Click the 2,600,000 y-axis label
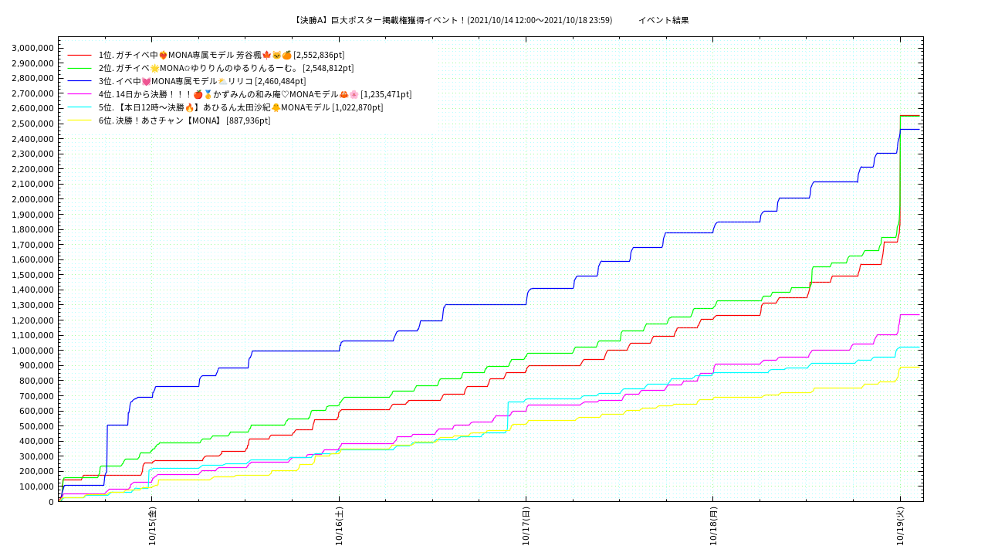 (33, 108)
